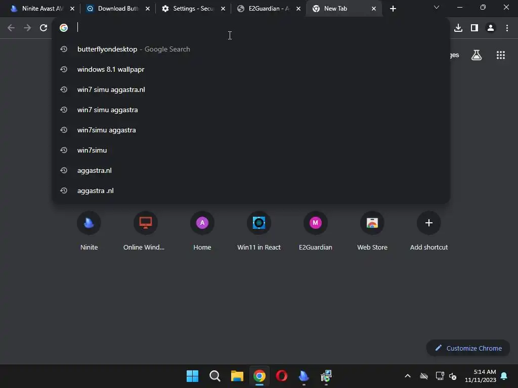The height and width of the screenshot is (388, 518).
Task: Open the Chrome three-dot menu
Action: coord(507,28)
